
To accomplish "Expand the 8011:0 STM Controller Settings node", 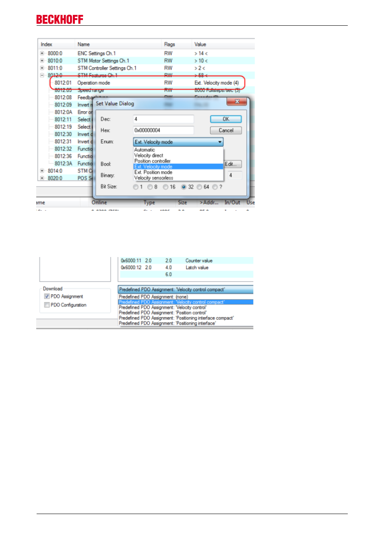I will tap(42, 68).
